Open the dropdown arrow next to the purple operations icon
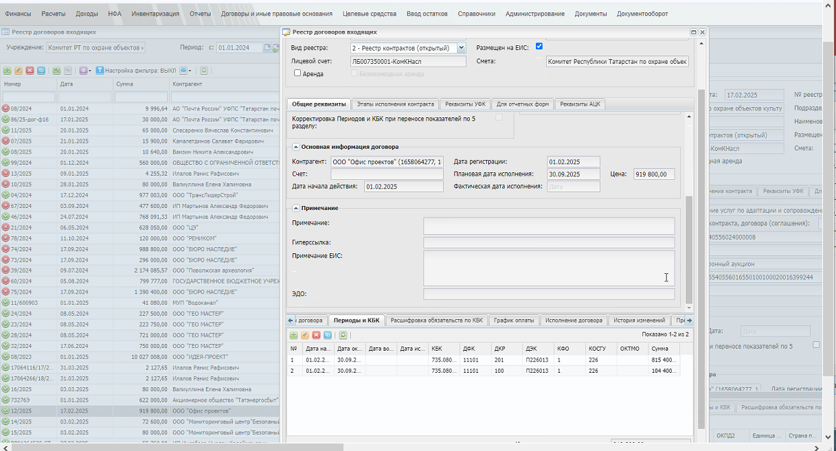 coord(90,71)
